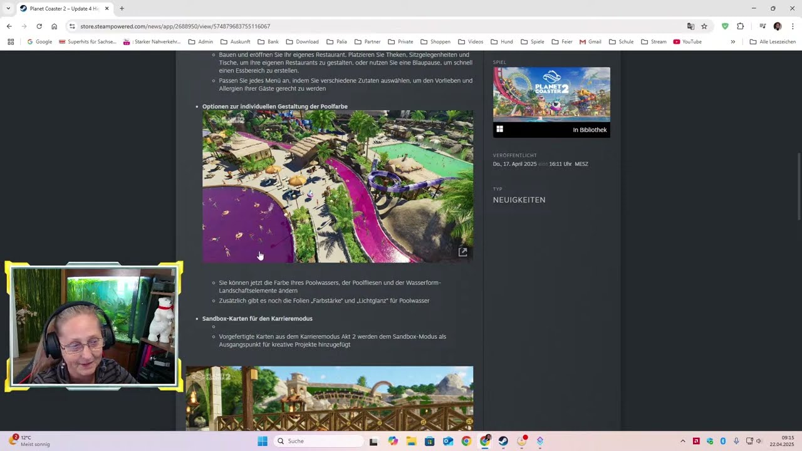Open the media controls icon in toolbar

763,26
